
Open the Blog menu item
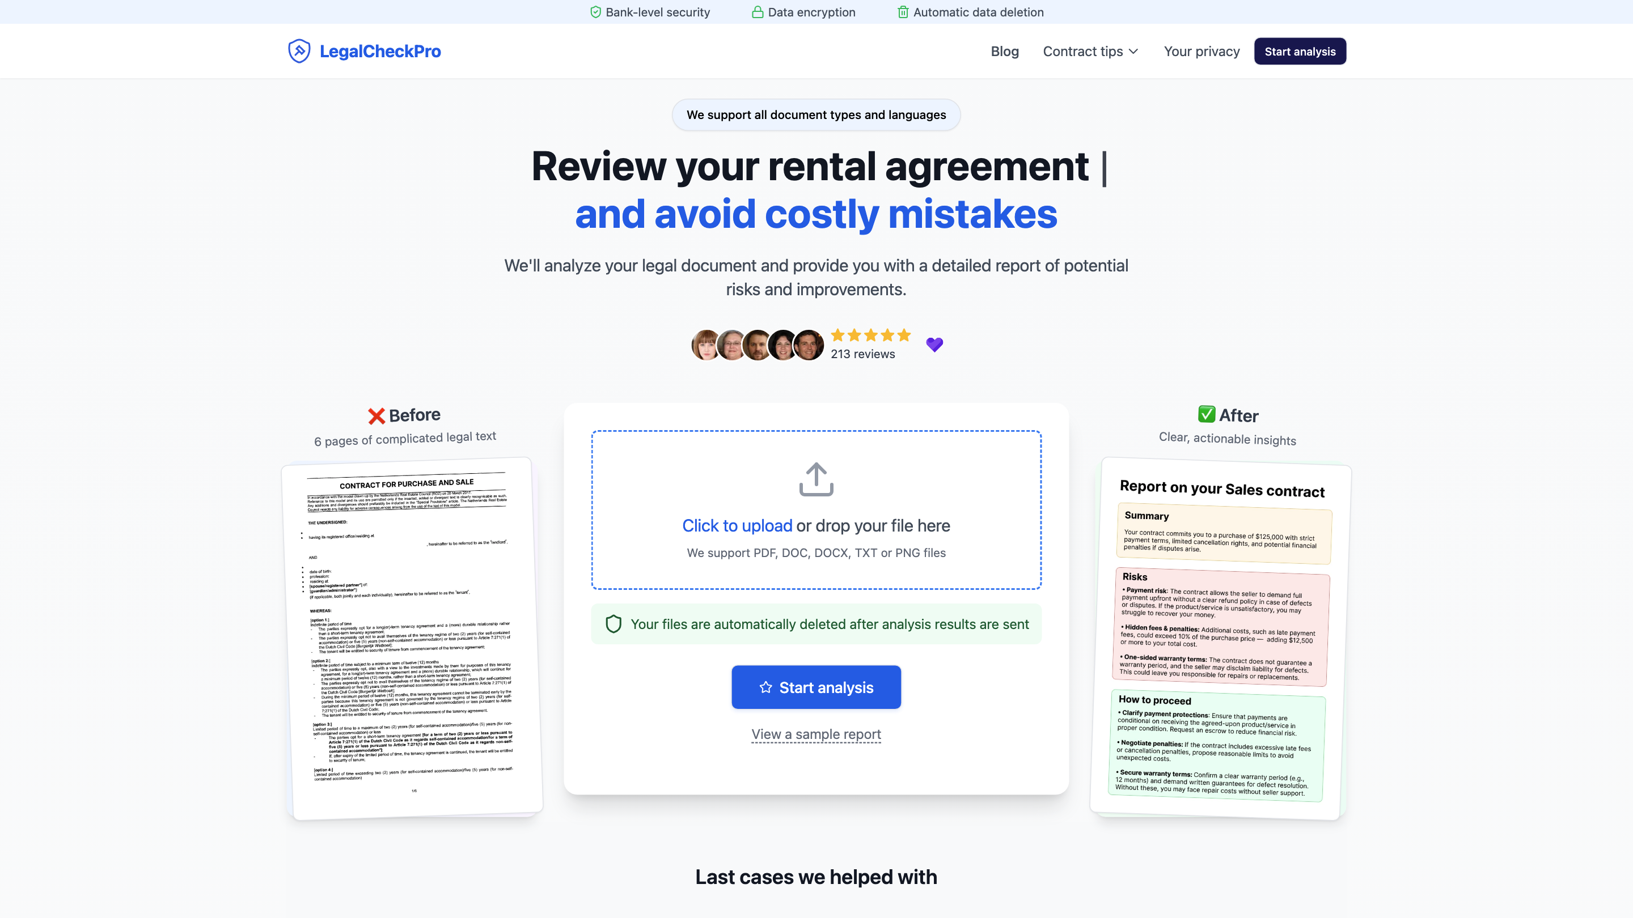point(1004,52)
